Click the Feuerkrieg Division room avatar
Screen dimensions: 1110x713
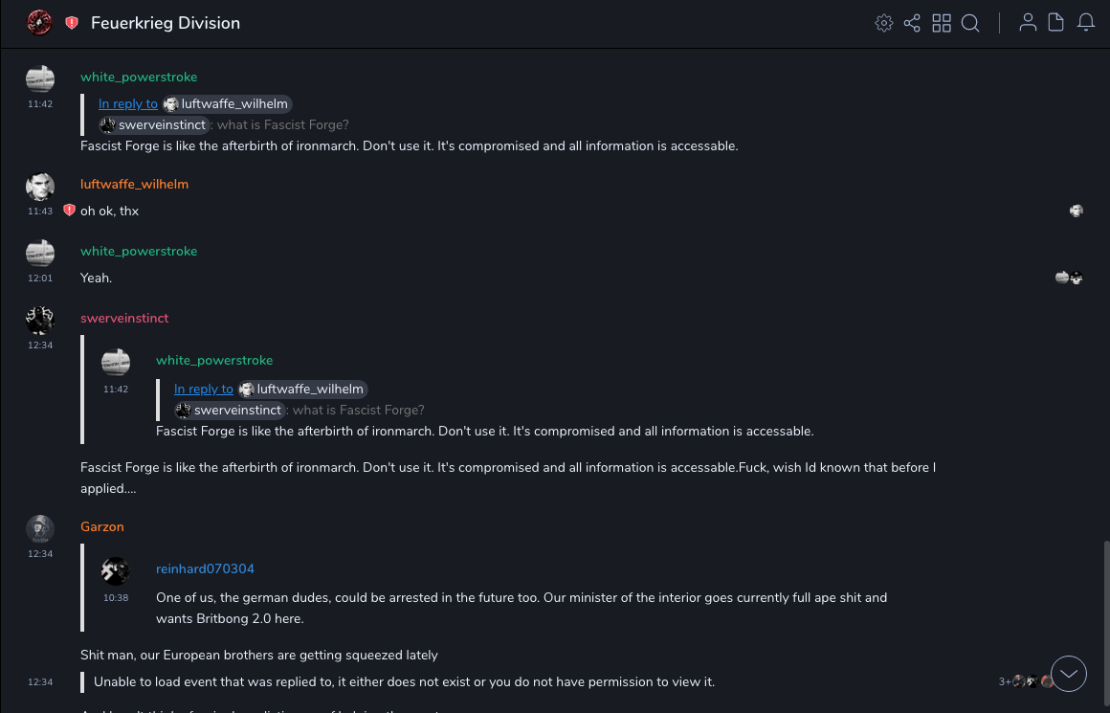(39, 23)
